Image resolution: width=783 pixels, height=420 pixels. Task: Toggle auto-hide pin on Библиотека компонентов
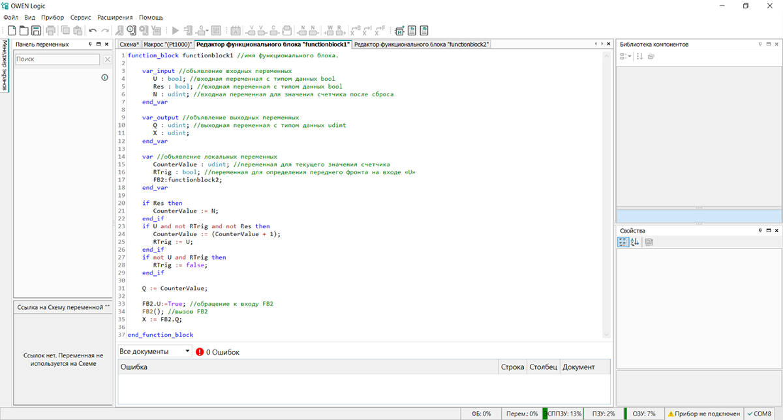[760, 44]
